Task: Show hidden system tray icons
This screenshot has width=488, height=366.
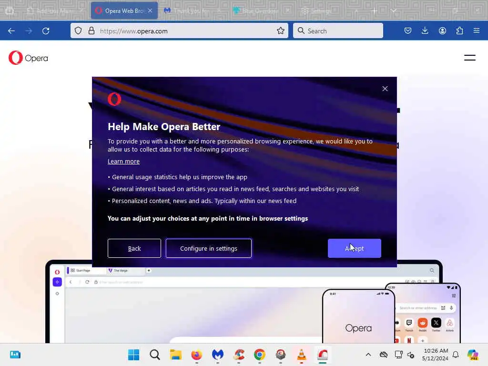Action: (x=368, y=355)
